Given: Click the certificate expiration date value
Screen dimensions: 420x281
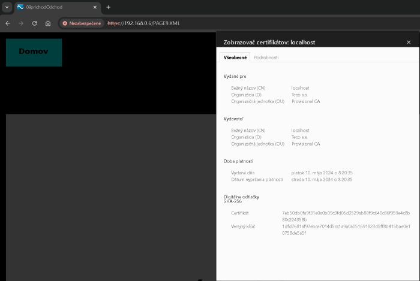Looking at the screenshot, I should point(322,179).
